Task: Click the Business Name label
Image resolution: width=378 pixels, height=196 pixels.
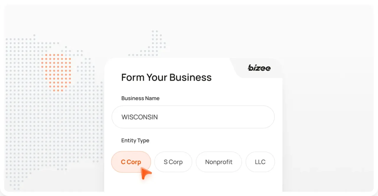Action: (x=140, y=98)
